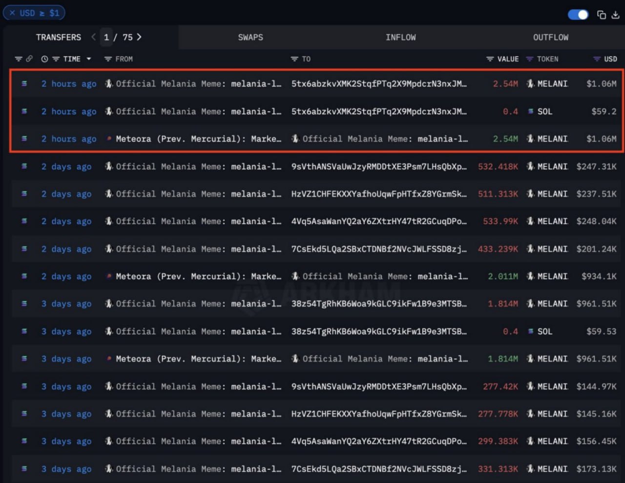This screenshot has width=625, height=483.
Task: Filter by the USD column
Action: coord(597,59)
